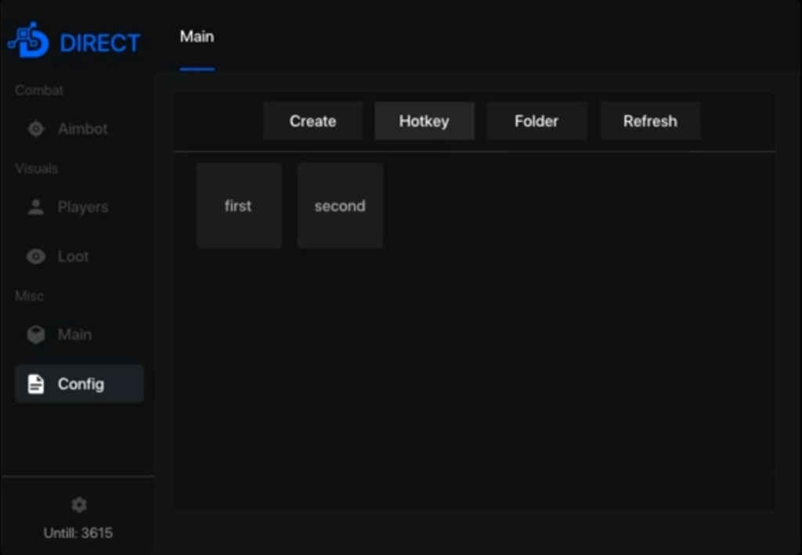Click the Config document icon
Image resolution: width=802 pixels, height=555 pixels.
point(36,384)
